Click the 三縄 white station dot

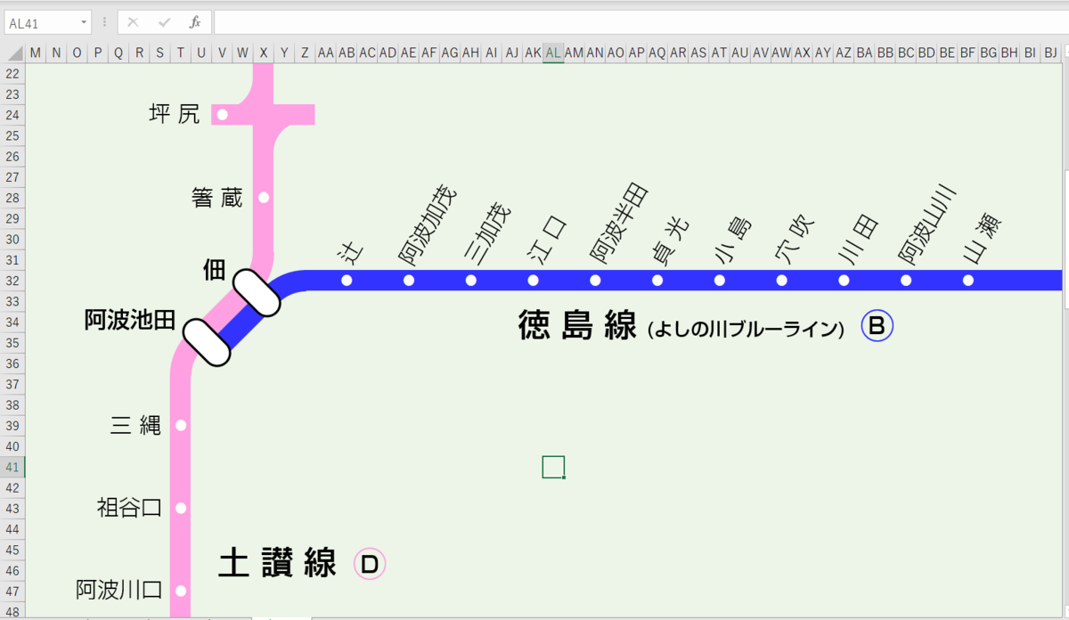pos(181,426)
